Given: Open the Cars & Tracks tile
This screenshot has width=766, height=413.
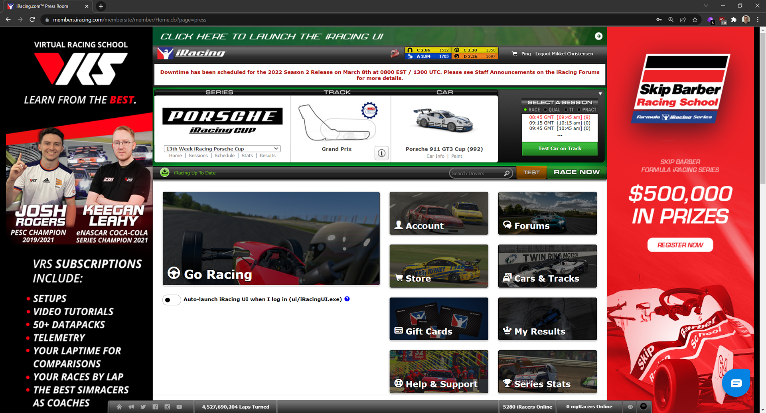Looking at the screenshot, I should [547, 266].
